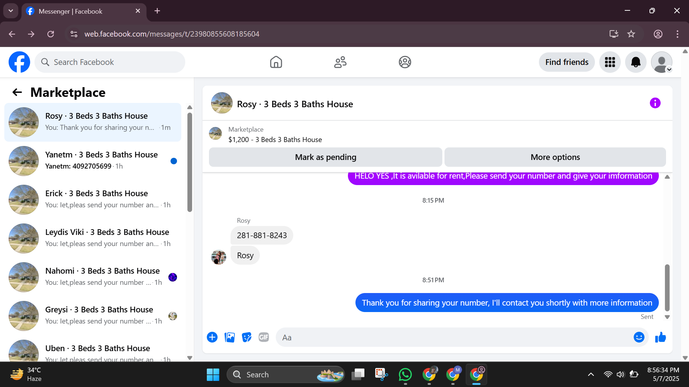Viewport: 689px width, 387px height.
Task: Open Greysi 3 Beds 3 Baths House chat
Action: click(93, 316)
